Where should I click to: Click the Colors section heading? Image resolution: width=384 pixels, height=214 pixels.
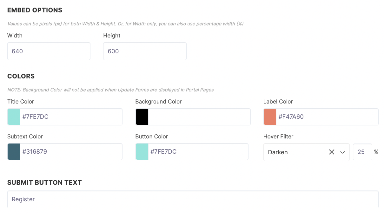coord(21,76)
